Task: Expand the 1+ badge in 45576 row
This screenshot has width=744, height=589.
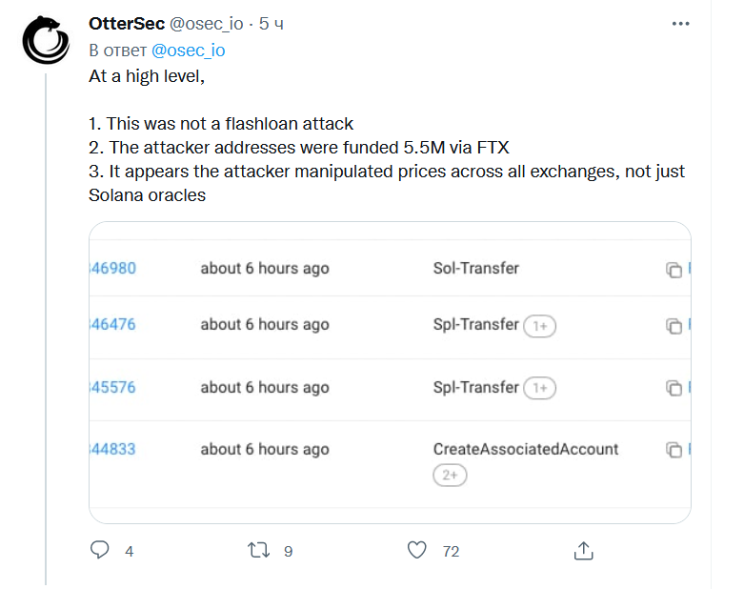Action: point(540,388)
